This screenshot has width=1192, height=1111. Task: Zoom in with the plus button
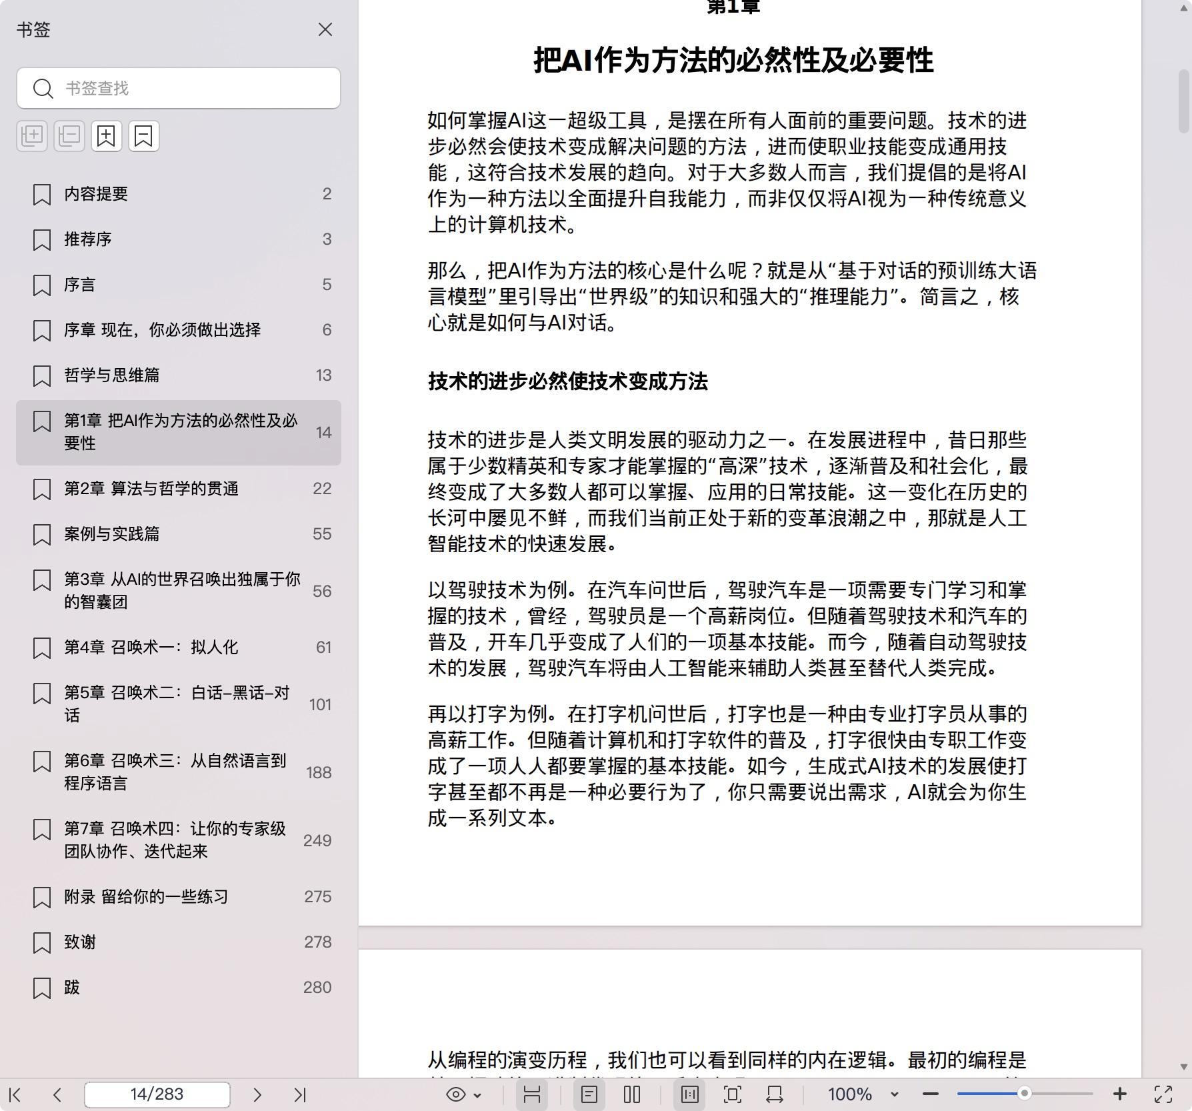pyautogui.click(x=1120, y=1094)
